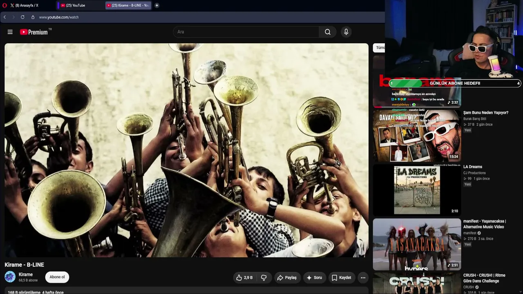Viewport: 523px width, 294px height.
Task: Switch to the (25) YouTube tab
Action: click(80, 5)
